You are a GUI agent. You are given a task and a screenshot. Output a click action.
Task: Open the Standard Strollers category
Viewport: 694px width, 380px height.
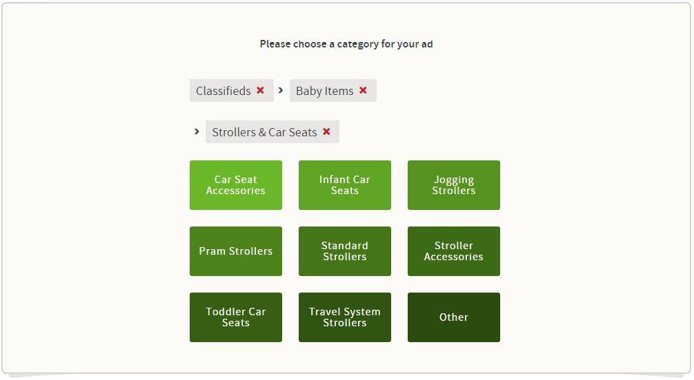click(x=345, y=251)
